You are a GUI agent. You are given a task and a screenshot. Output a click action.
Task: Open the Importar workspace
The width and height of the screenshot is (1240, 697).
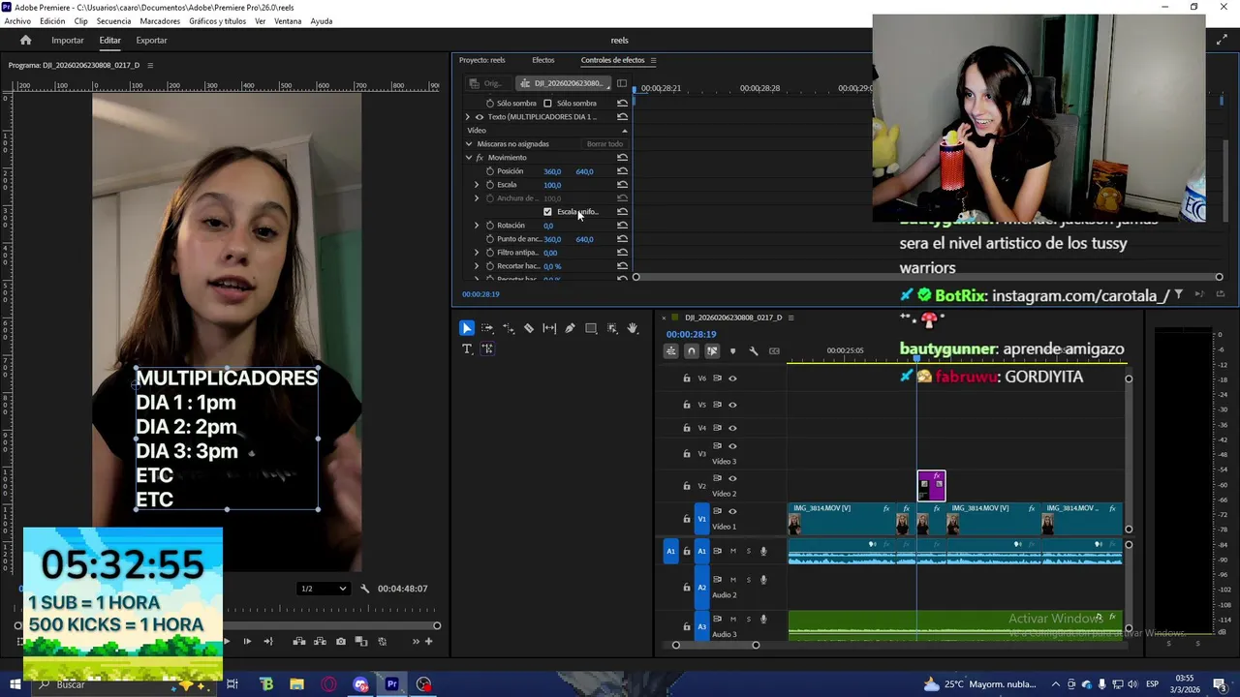tap(68, 41)
